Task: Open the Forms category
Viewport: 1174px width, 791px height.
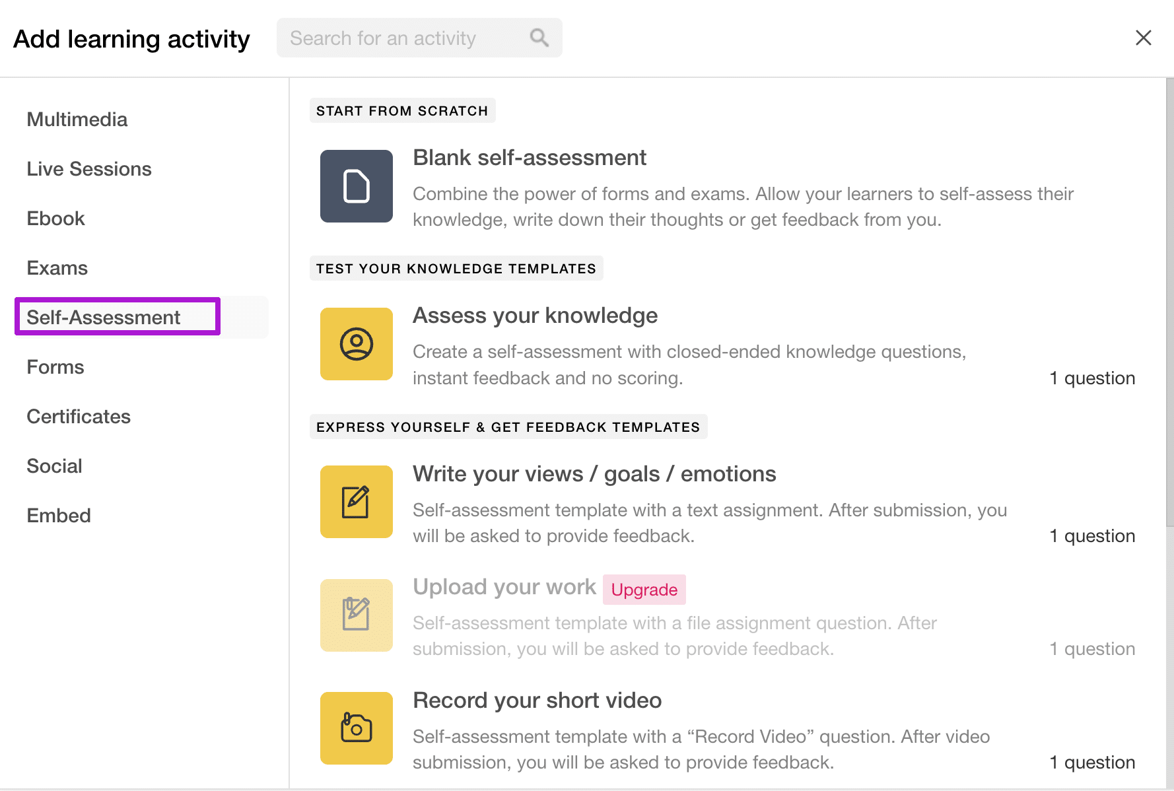Action: coord(55,367)
